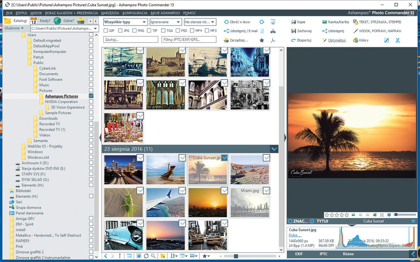The height and width of the screenshot is (262, 420).
Task: Check the Sample Pictures folder checkbox
Action: (x=91, y=112)
